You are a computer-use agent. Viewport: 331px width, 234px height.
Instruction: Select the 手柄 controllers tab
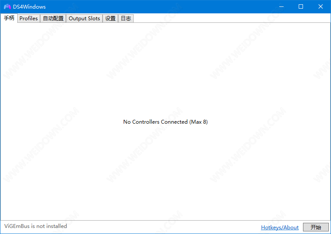coord(9,18)
